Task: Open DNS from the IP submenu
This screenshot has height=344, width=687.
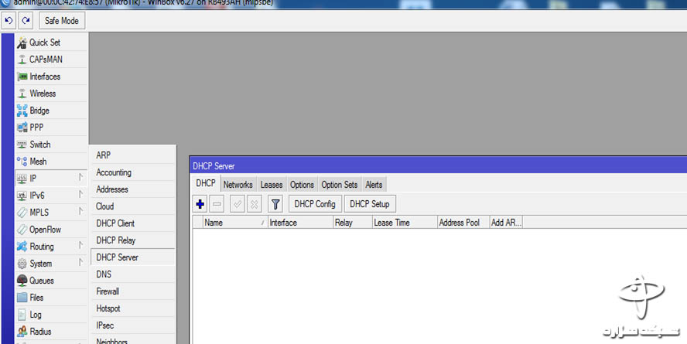Action: tap(133, 274)
